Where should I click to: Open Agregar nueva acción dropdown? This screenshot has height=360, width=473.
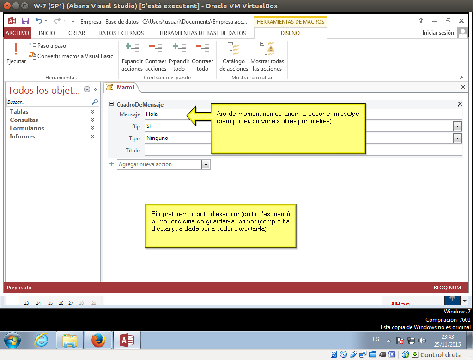206,165
